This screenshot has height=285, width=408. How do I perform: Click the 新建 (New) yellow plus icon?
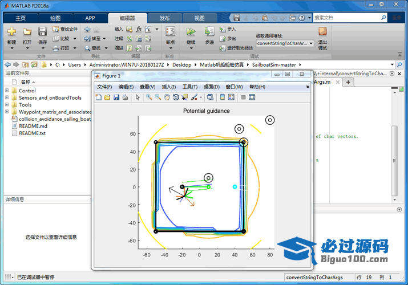point(12,31)
